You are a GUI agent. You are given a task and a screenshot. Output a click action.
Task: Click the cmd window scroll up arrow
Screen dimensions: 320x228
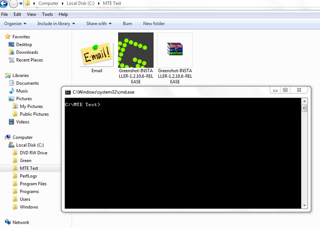click(304, 101)
